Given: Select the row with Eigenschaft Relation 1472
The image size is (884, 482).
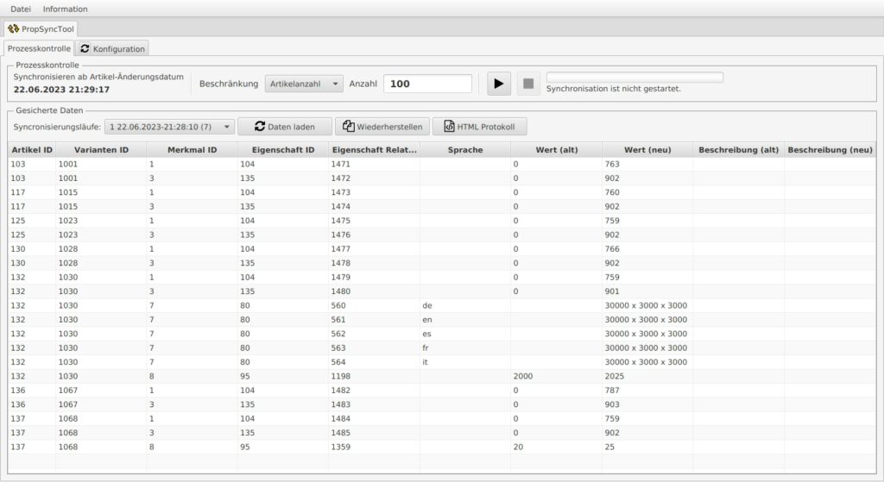Looking at the screenshot, I should point(442,178).
